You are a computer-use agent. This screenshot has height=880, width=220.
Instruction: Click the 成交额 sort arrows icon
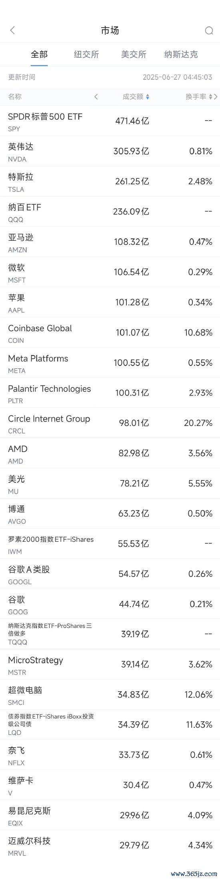[x=148, y=97]
